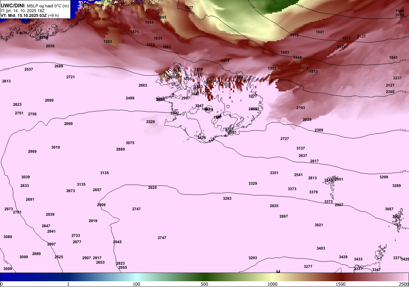Click the height value 2499
The image size is (409, 287).
pyautogui.click(x=130, y=98)
